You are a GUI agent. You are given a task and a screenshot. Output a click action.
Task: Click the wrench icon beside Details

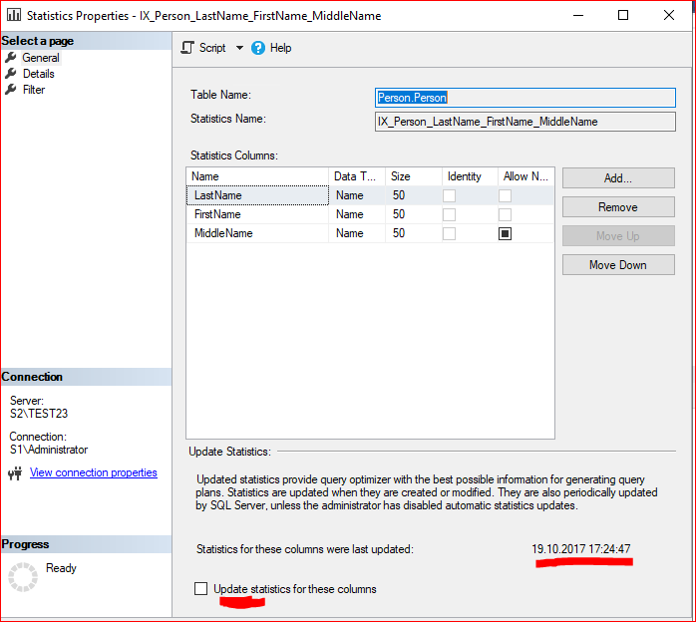click(x=11, y=74)
